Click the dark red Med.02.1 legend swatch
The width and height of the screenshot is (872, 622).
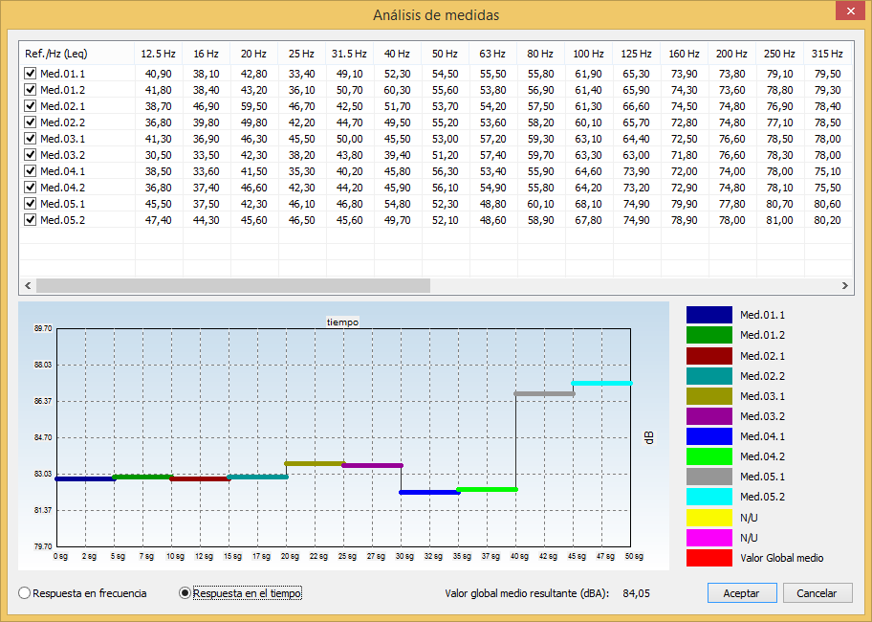click(x=709, y=356)
